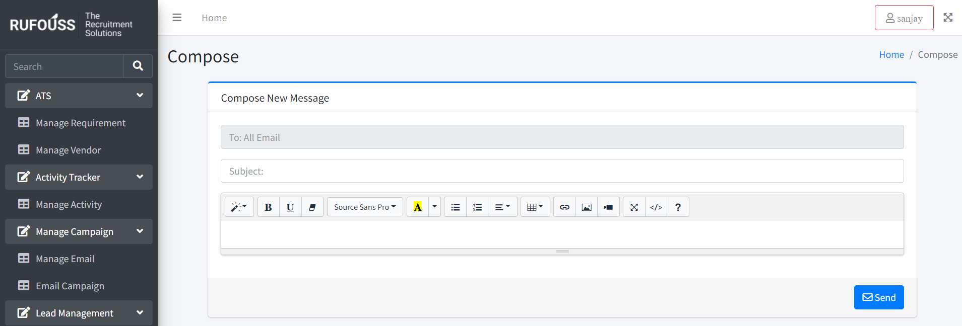Viewport: 962px width, 326px height.
Task: Click the Home breadcrumb link
Action: coord(891,55)
